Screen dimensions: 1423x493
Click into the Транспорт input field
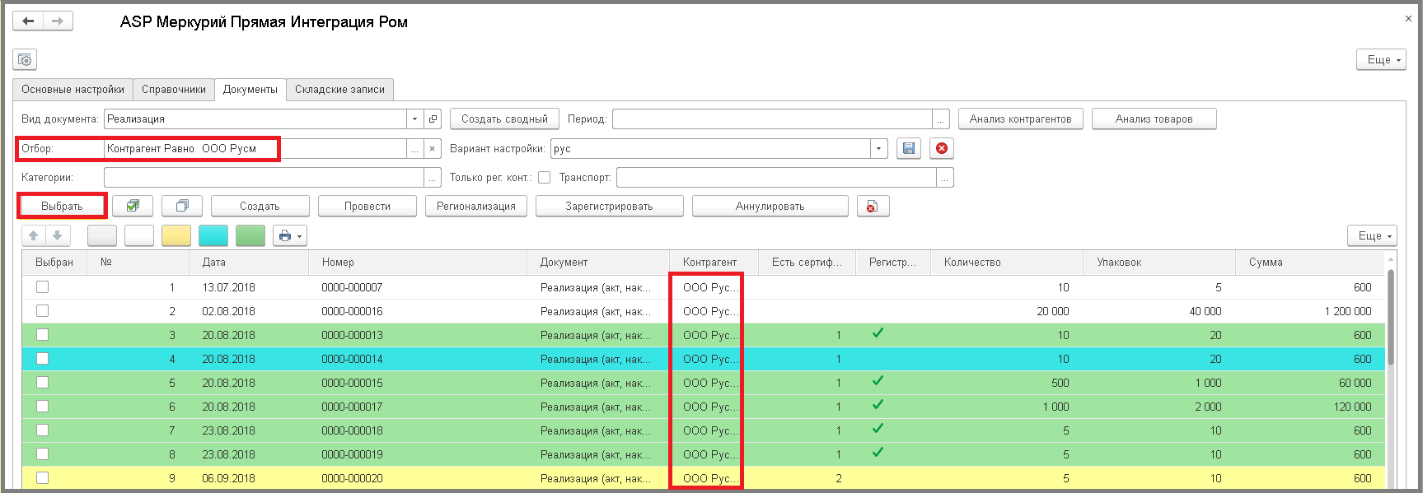776,178
